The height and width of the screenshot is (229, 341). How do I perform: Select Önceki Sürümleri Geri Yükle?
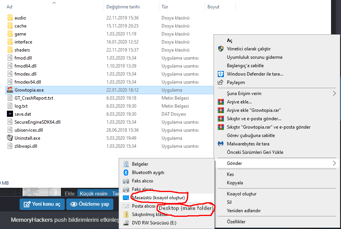[x=255, y=152]
